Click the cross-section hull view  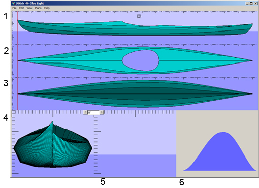(53, 144)
